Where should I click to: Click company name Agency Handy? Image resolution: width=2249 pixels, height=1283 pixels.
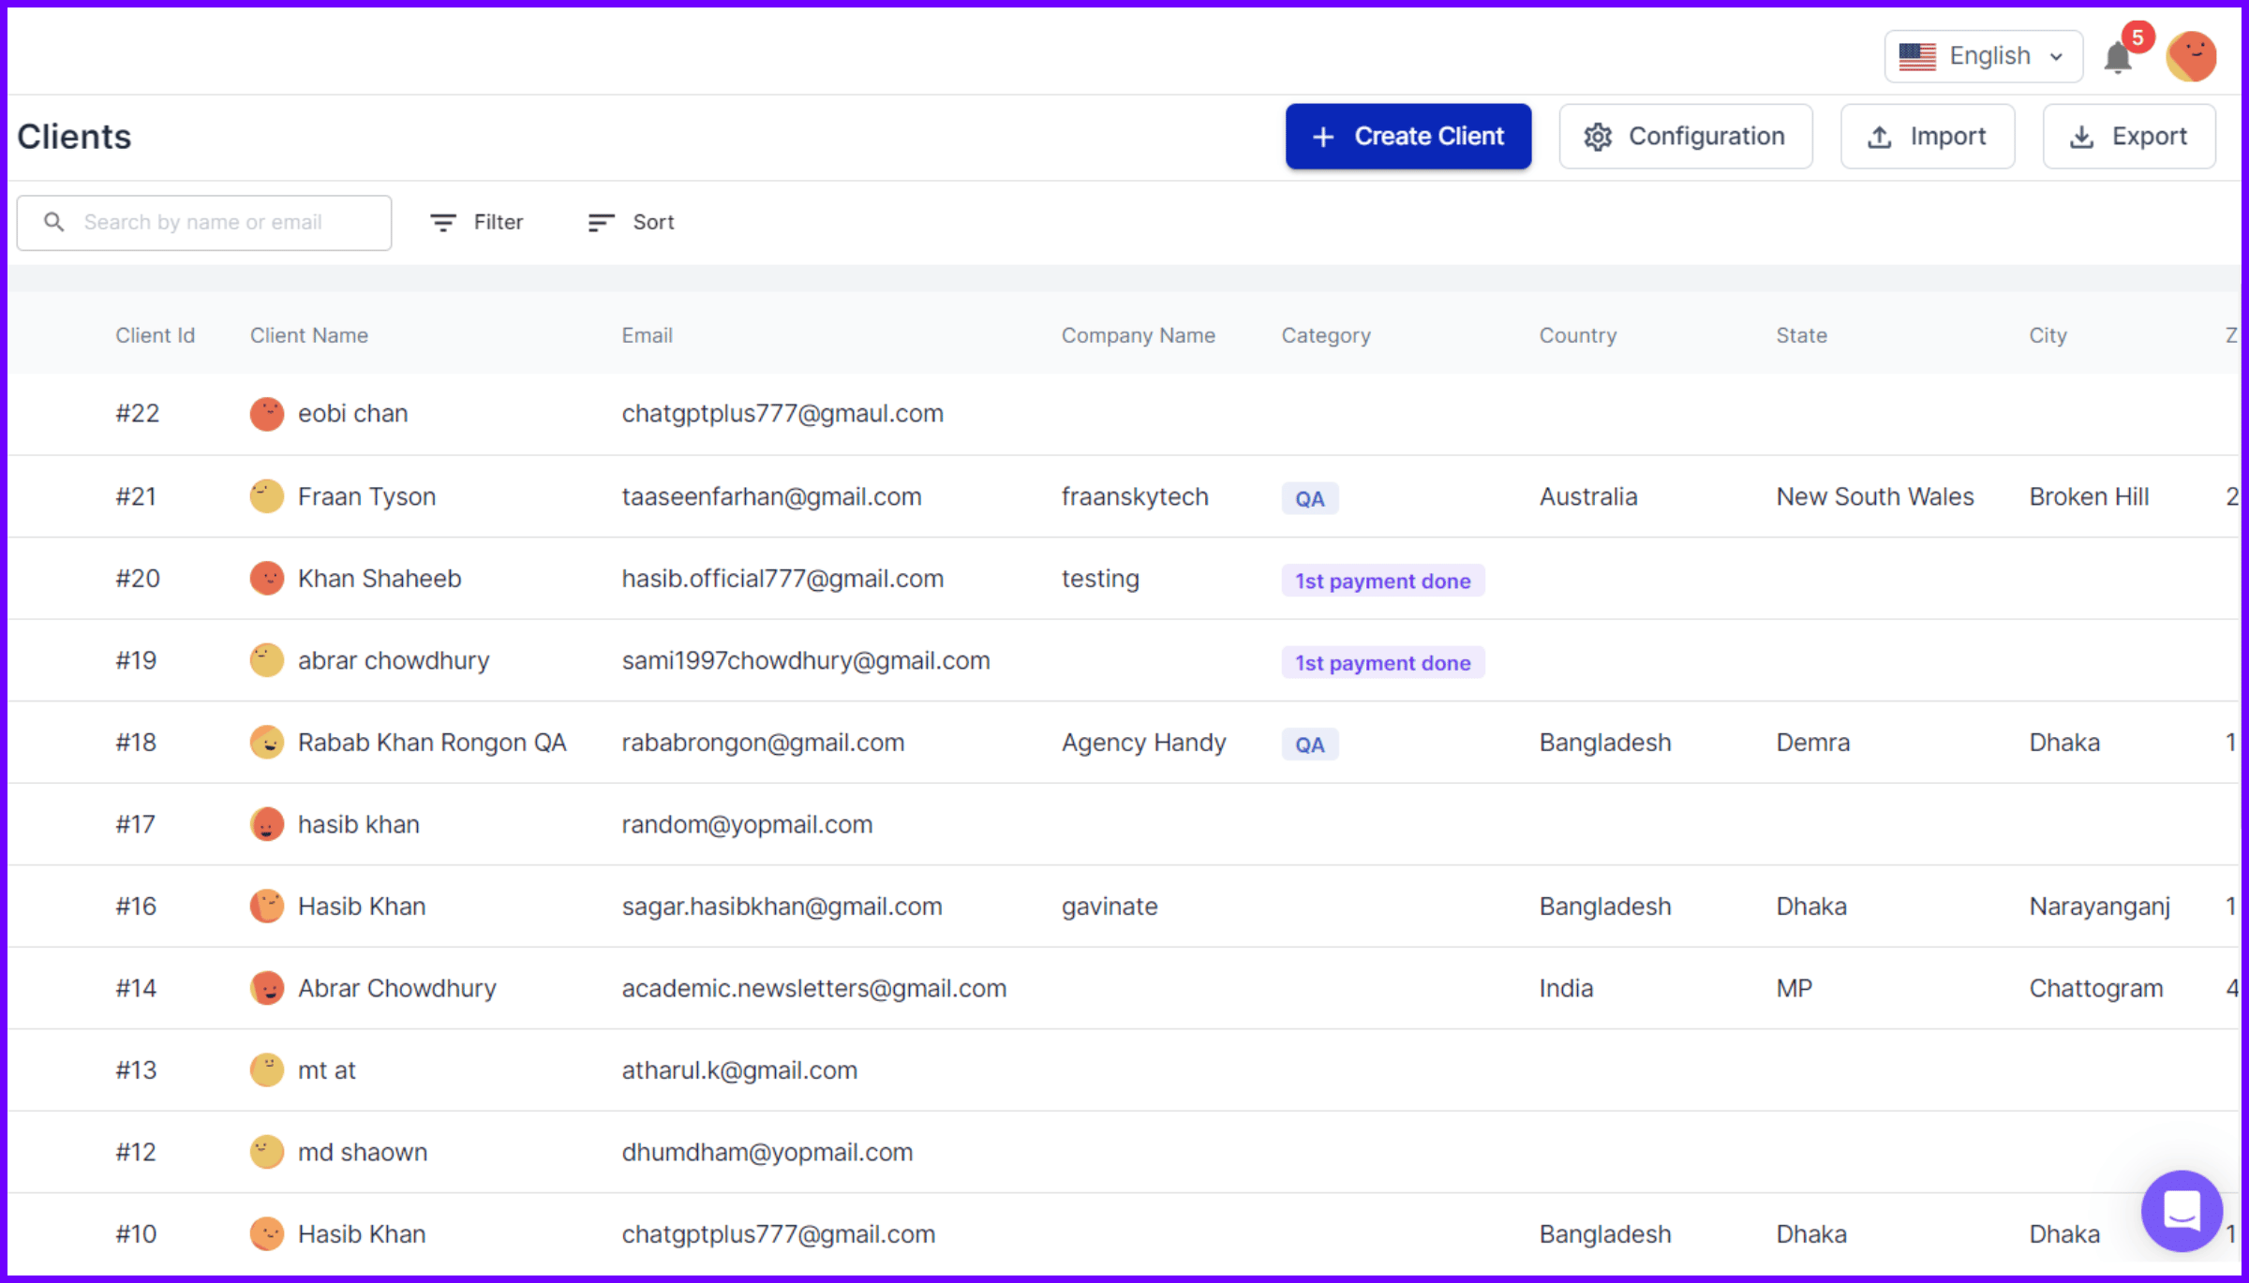(x=1143, y=743)
